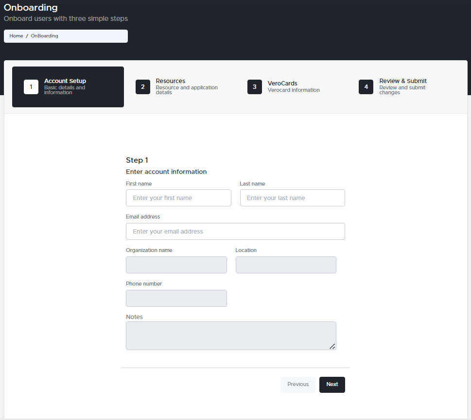
Task: Click inside the Notes text area
Action: [x=231, y=335]
